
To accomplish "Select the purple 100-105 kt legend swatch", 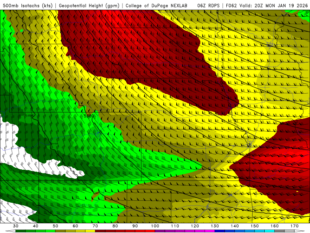I will click(160, 231).
